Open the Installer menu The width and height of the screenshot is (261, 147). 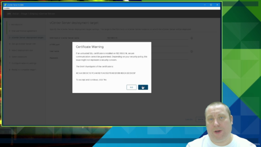tap(7, 8)
